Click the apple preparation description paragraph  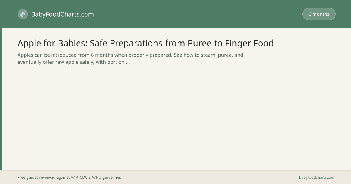tap(130, 58)
